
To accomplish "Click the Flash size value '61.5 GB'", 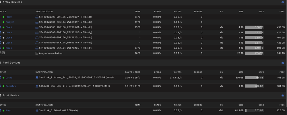I will pos(239,110).
